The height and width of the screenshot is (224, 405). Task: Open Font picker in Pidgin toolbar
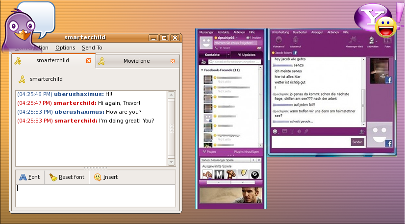[x=29, y=177]
